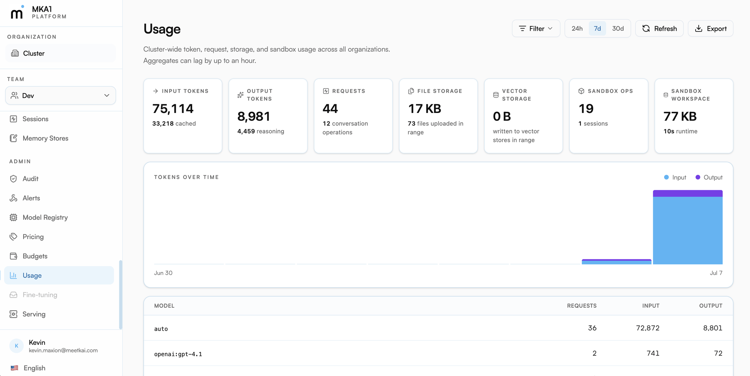The height and width of the screenshot is (376, 750).
Task: Click the Jul 7 purple output bar segment
Action: click(688, 194)
